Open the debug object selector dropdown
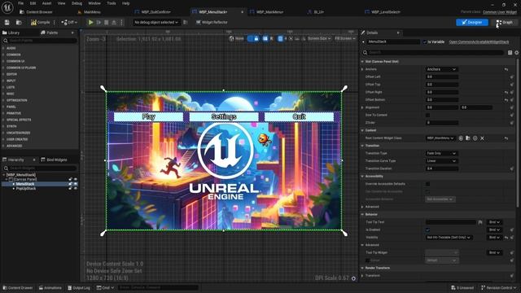 pos(156,22)
